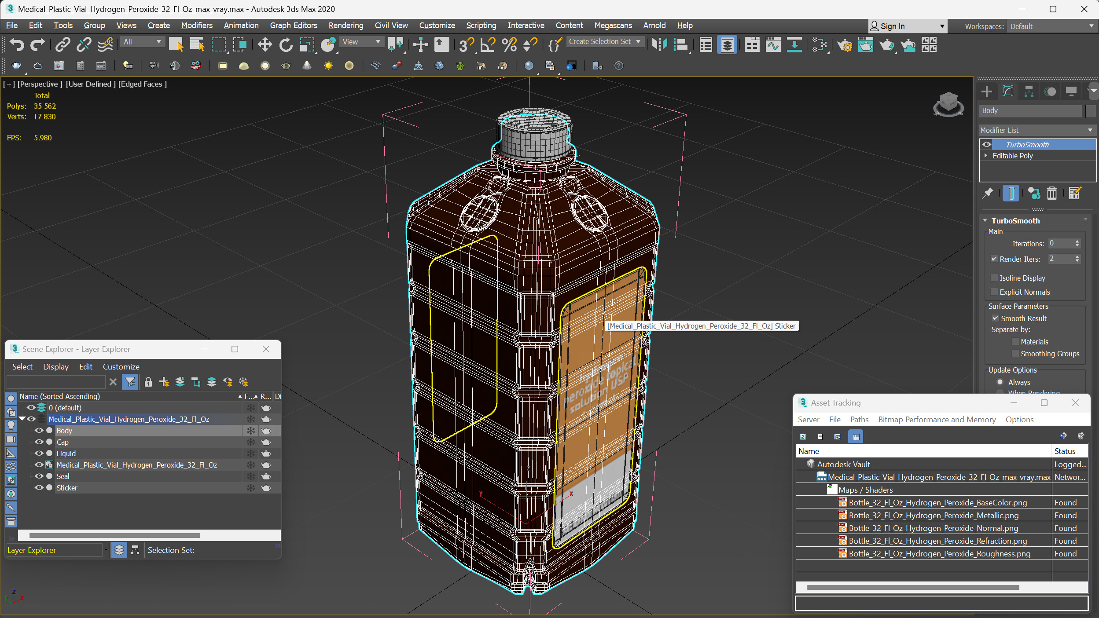Click the Sign In button

pyautogui.click(x=892, y=26)
